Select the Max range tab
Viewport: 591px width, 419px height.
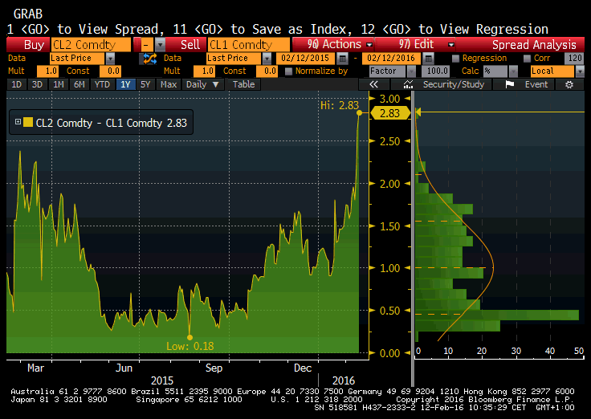click(169, 84)
